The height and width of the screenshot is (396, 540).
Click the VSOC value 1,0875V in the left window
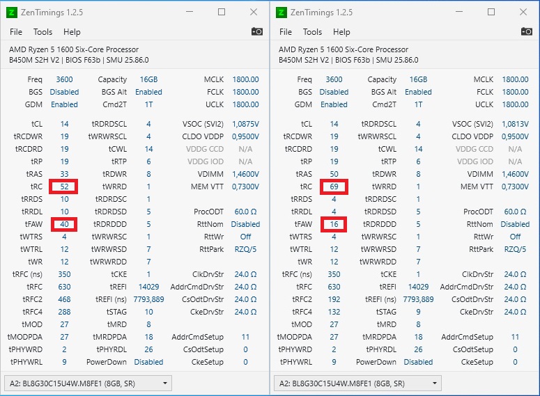(245, 124)
